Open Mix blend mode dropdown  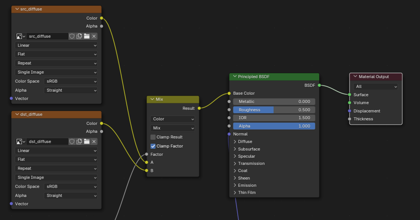(173, 128)
